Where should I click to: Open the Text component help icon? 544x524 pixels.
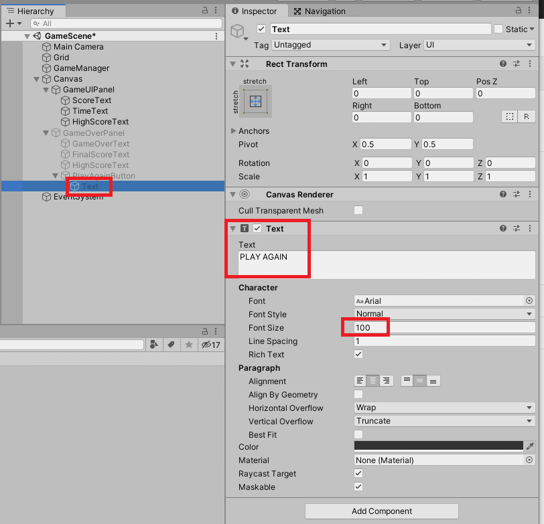(503, 228)
